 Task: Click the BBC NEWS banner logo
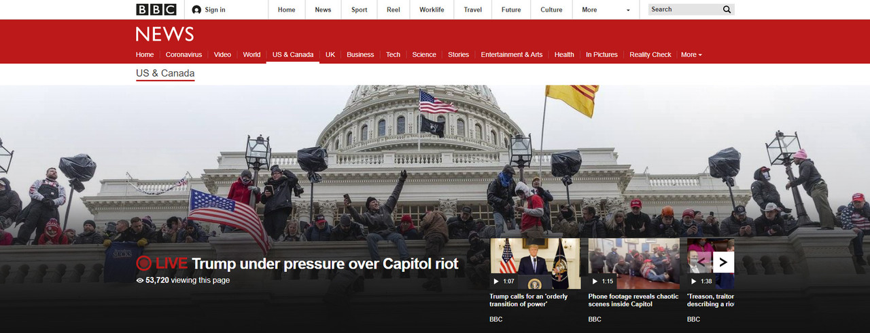coord(164,34)
